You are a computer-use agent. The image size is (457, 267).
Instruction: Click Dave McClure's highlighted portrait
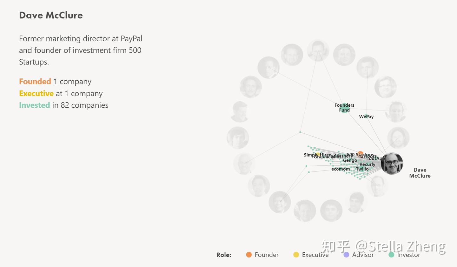click(392, 163)
